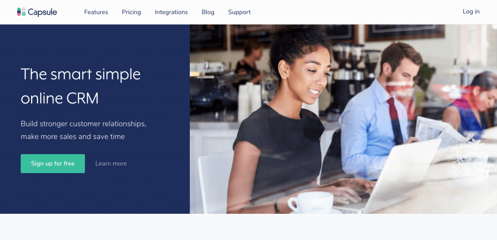The width and height of the screenshot is (497, 240).
Task: Visit the Blog from the navigation
Action: (x=208, y=12)
